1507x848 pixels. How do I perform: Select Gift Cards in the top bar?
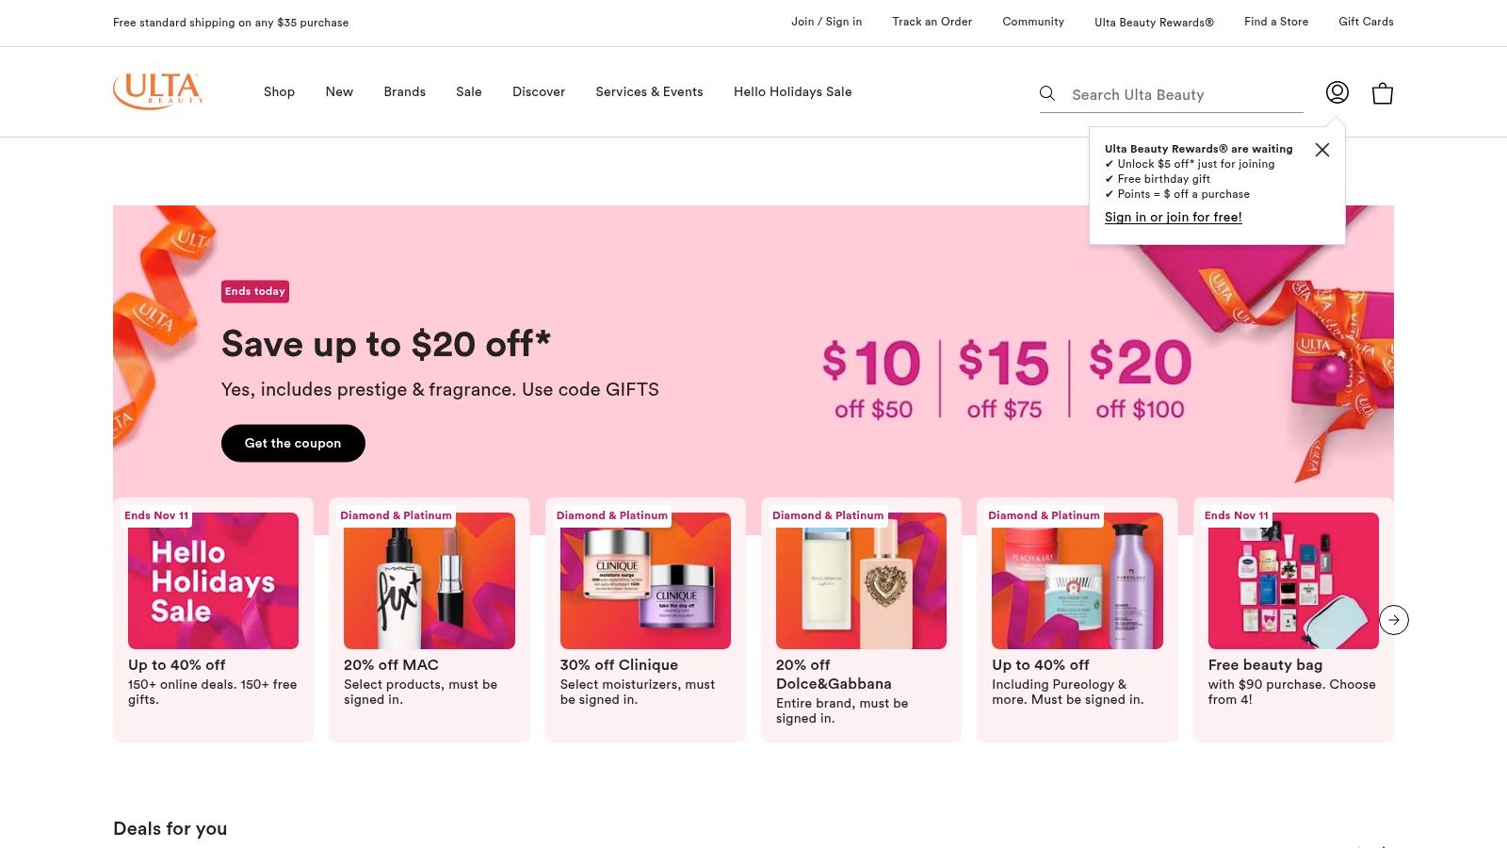click(x=1365, y=22)
